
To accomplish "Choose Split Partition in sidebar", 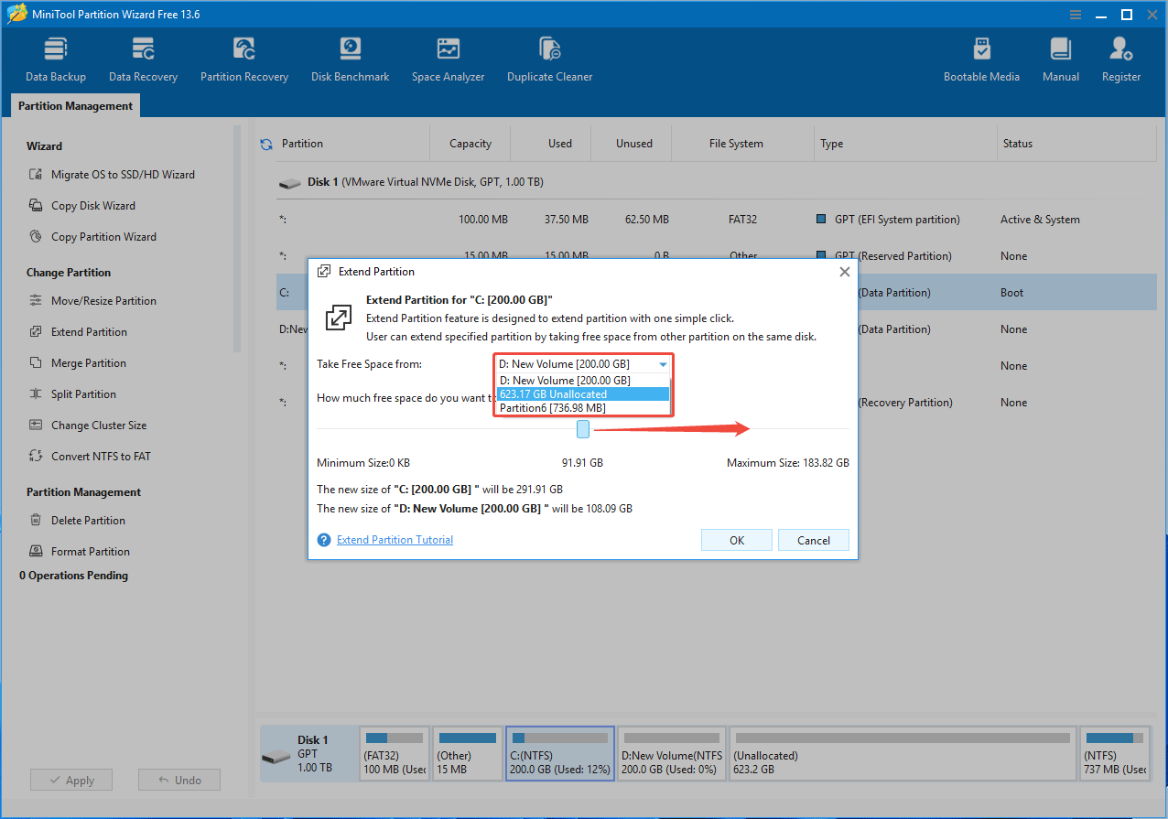I will pyautogui.click(x=72, y=394).
